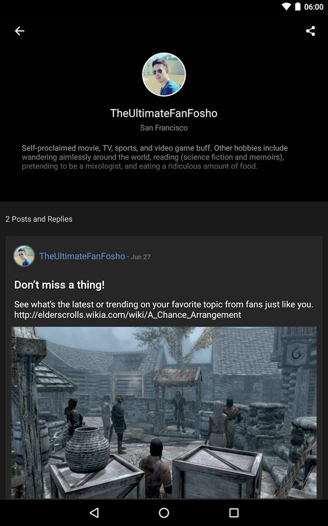Click the Jun 27 post date

pyautogui.click(x=141, y=257)
